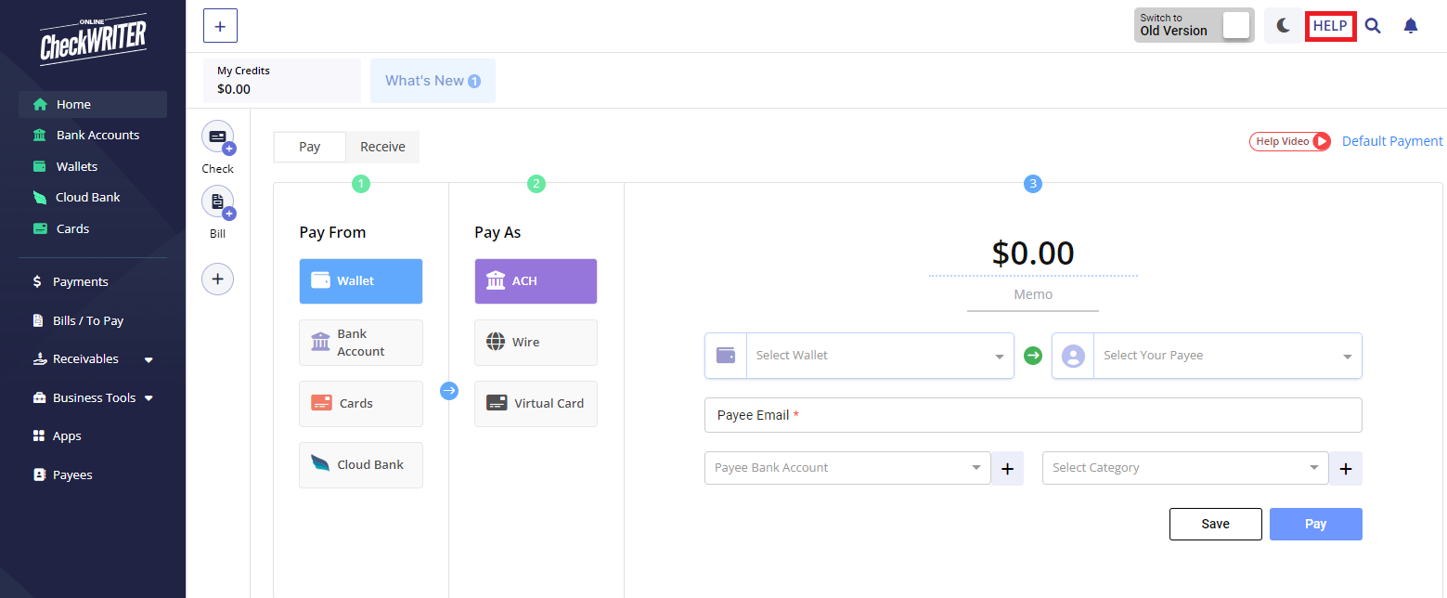Switch to the Receive tab
The height and width of the screenshot is (598, 1447).
click(x=383, y=147)
